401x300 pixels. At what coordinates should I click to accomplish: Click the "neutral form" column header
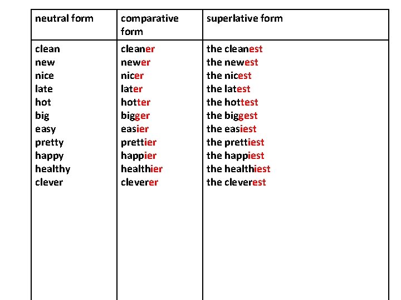click(x=64, y=18)
